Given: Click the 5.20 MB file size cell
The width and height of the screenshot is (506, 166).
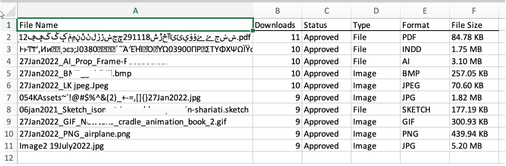Looking at the screenshot, I should pyautogui.click(x=474, y=146).
